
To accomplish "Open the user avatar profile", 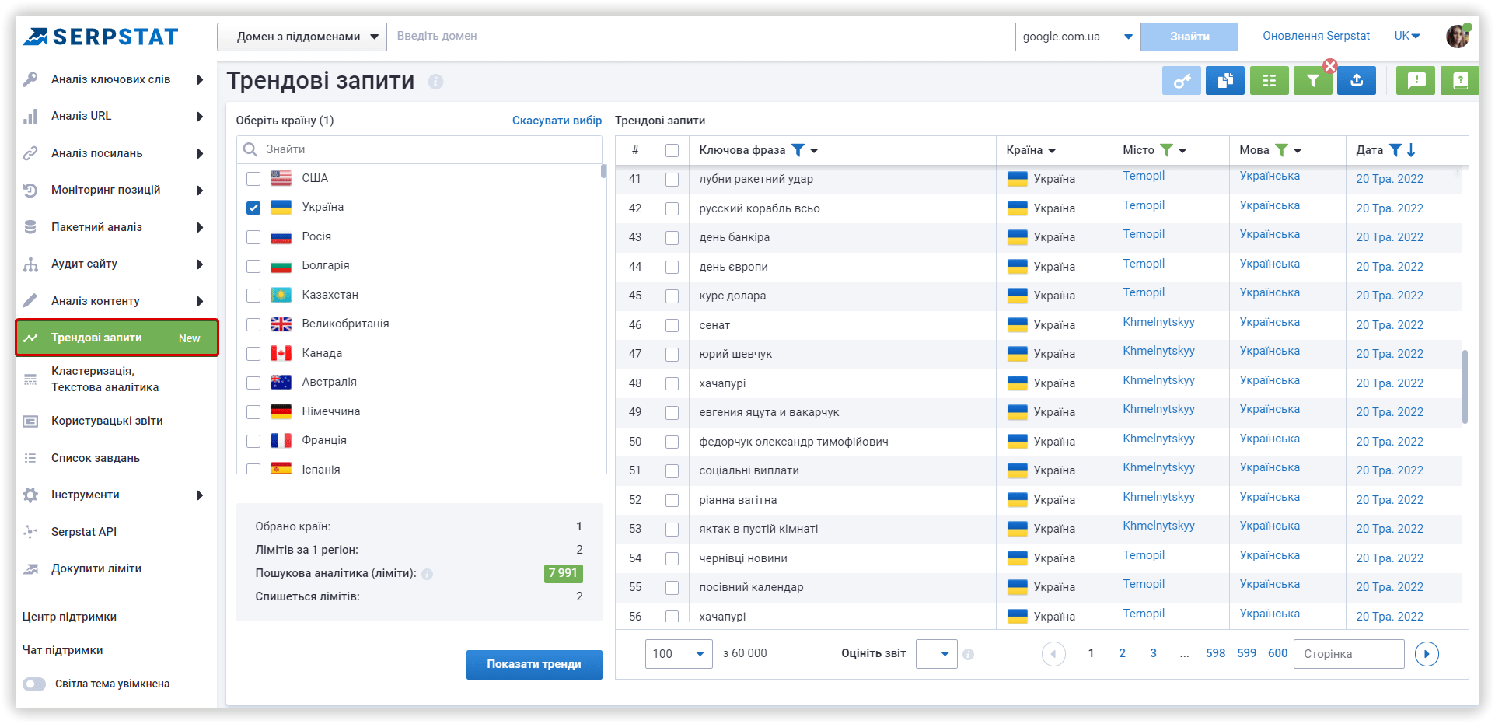I will (x=1458, y=36).
